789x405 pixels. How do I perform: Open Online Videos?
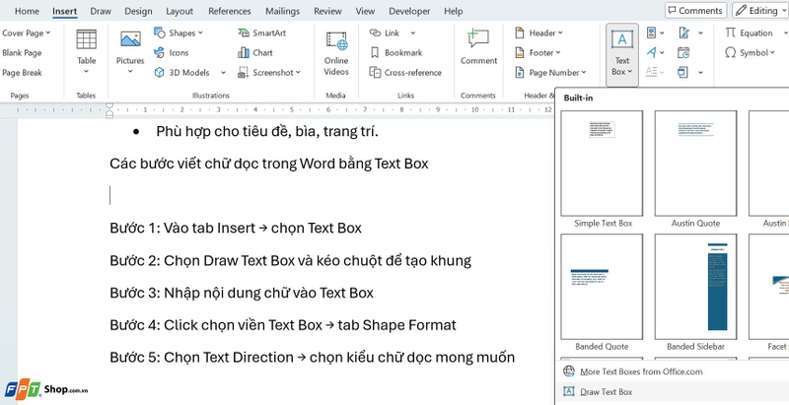pos(336,53)
